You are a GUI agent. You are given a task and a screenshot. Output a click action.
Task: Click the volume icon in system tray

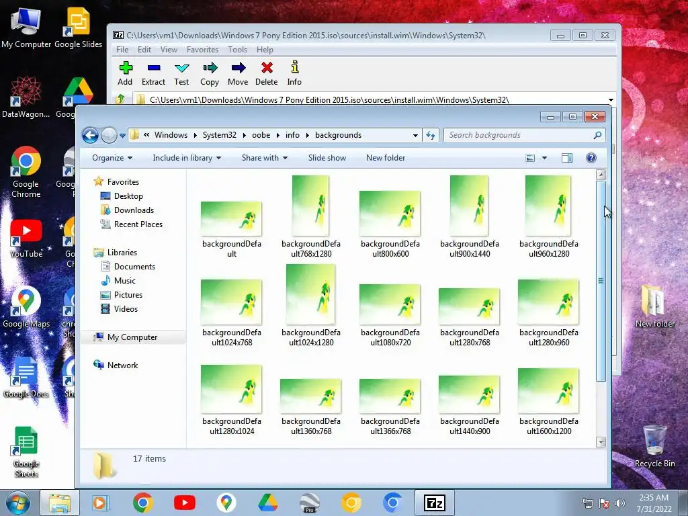620,503
